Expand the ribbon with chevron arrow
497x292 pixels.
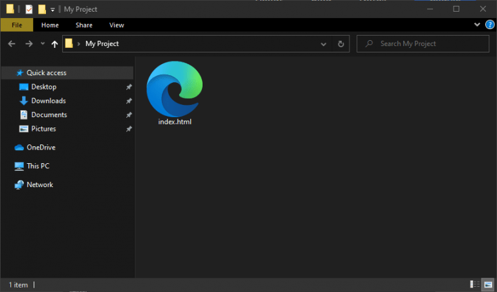coord(478,25)
